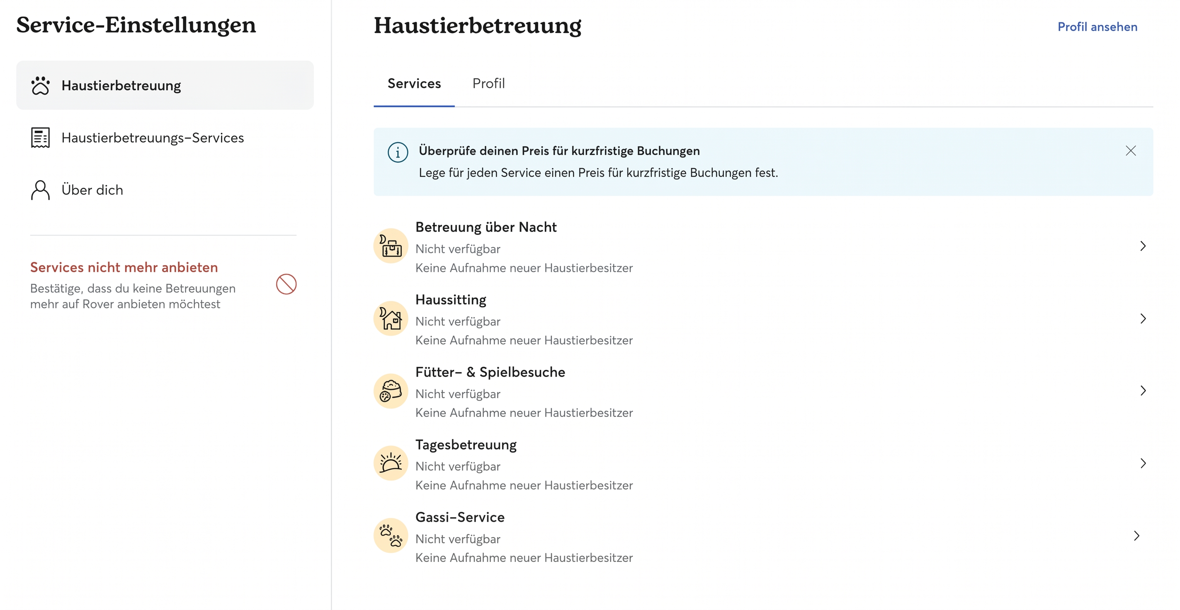Select the Tagesbetreuung heading

(x=466, y=445)
